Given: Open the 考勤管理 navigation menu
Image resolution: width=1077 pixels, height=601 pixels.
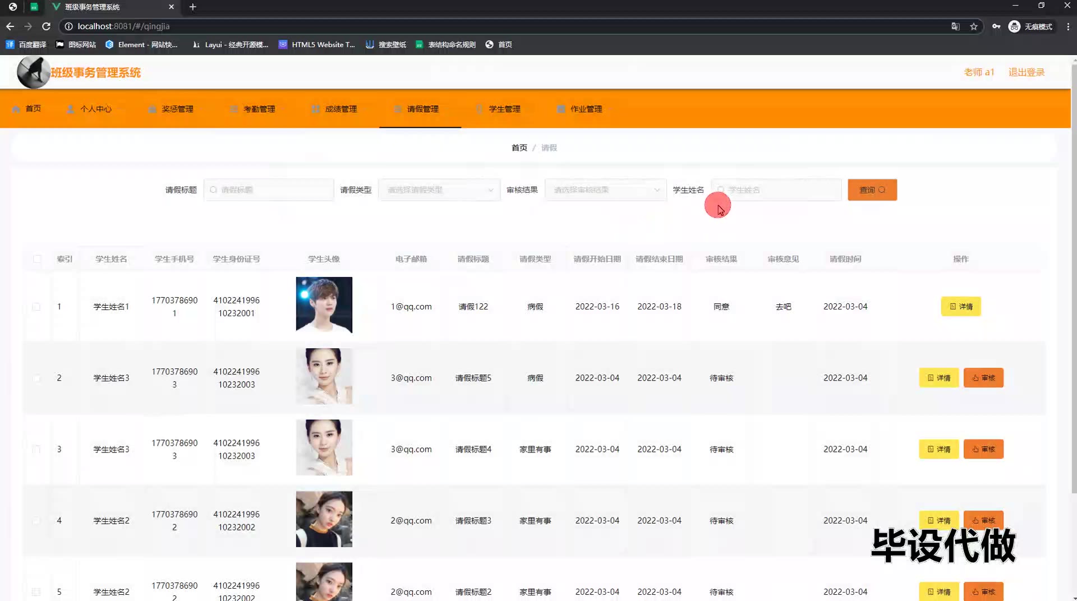Looking at the screenshot, I should (253, 109).
